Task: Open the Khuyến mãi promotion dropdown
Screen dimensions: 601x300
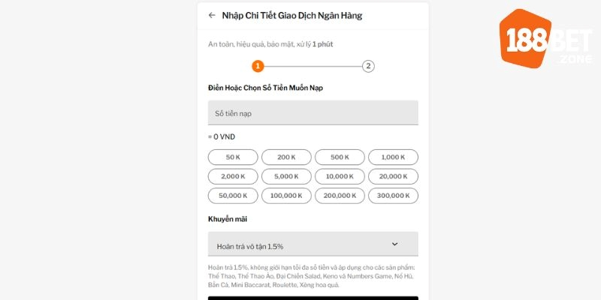Action: tap(313, 244)
